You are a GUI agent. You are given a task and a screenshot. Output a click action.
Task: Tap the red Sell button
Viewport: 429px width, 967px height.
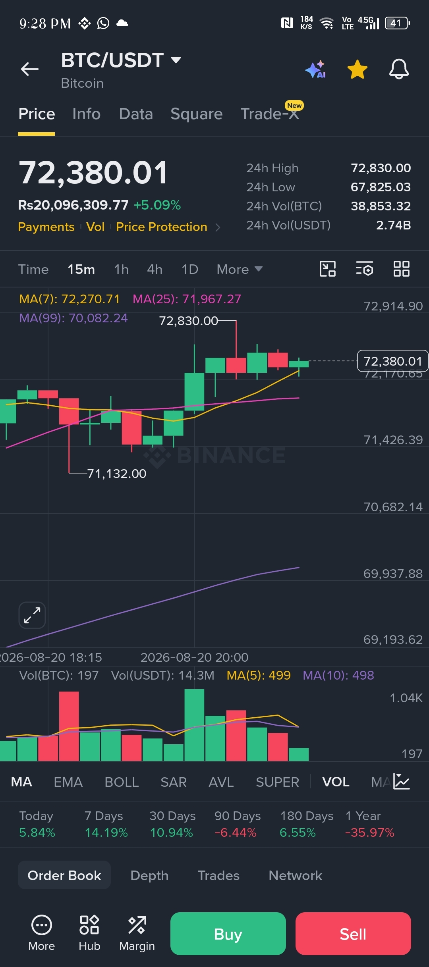[x=353, y=934]
